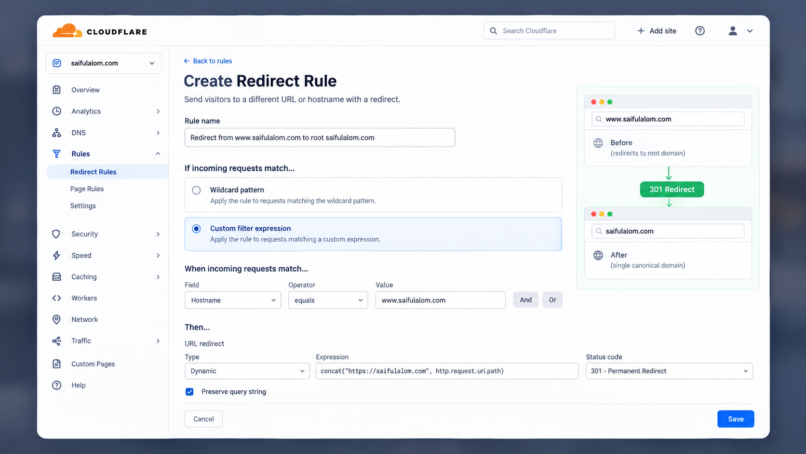Uncheck Preserve query string checkbox
Image resolution: width=806 pixels, height=454 pixels.
189,392
